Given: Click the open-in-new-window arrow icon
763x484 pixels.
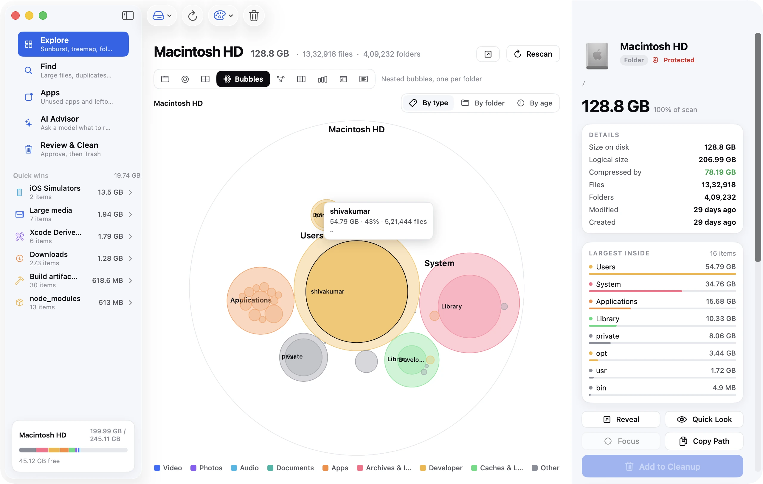Looking at the screenshot, I should (x=488, y=54).
